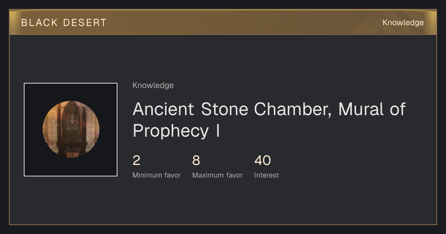Click the Minimum favor label
The height and width of the screenshot is (234, 446).
click(156, 175)
